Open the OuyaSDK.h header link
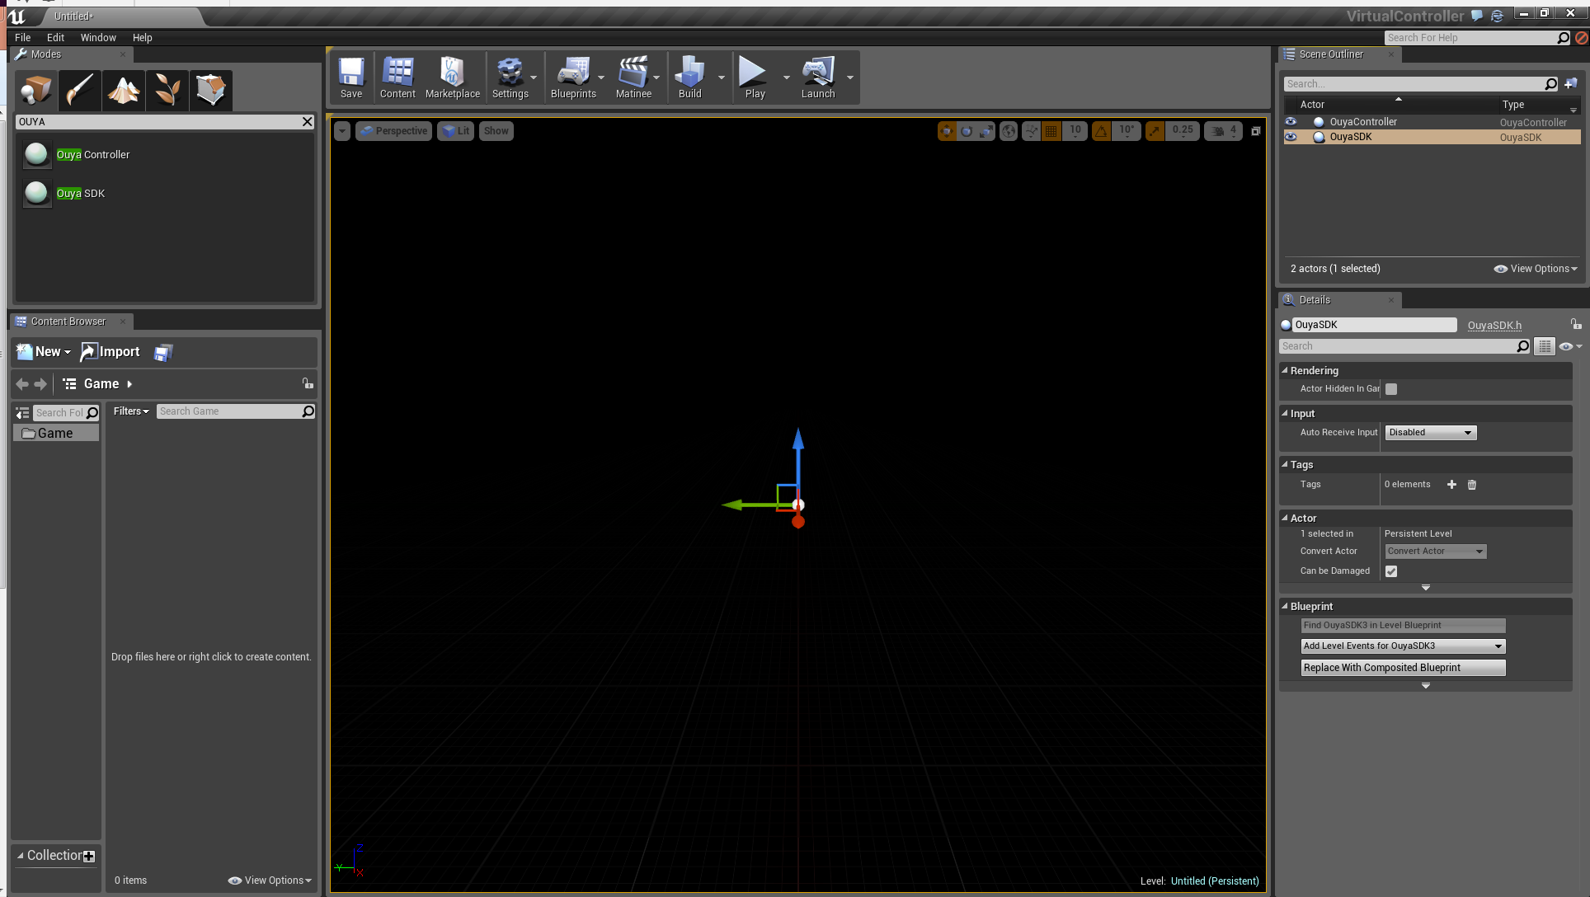 (1494, 326)
